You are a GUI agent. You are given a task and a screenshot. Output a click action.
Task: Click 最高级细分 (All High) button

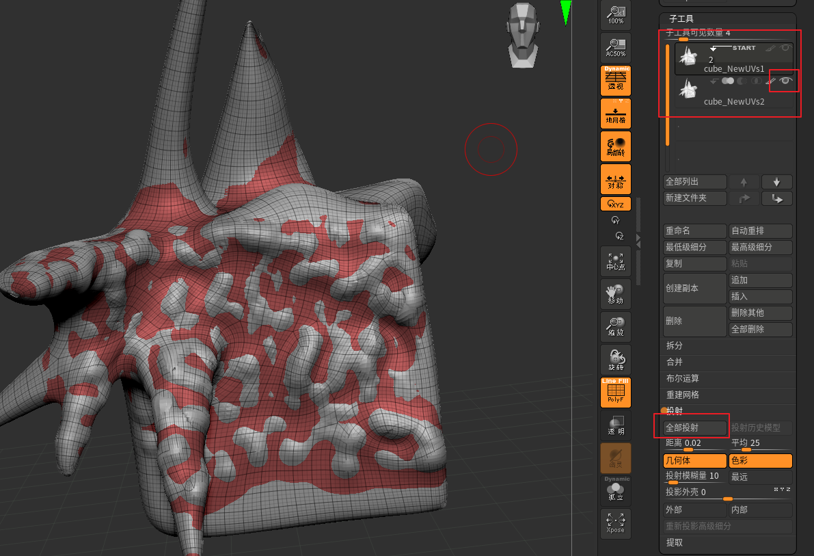point(761,248)
